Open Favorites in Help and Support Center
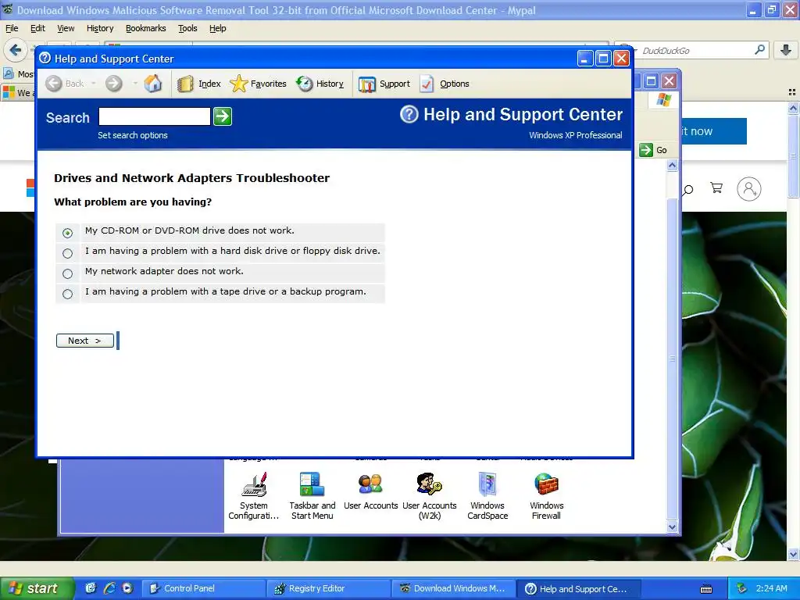Viewport: 800px width, 600px height. click(258, 84)
